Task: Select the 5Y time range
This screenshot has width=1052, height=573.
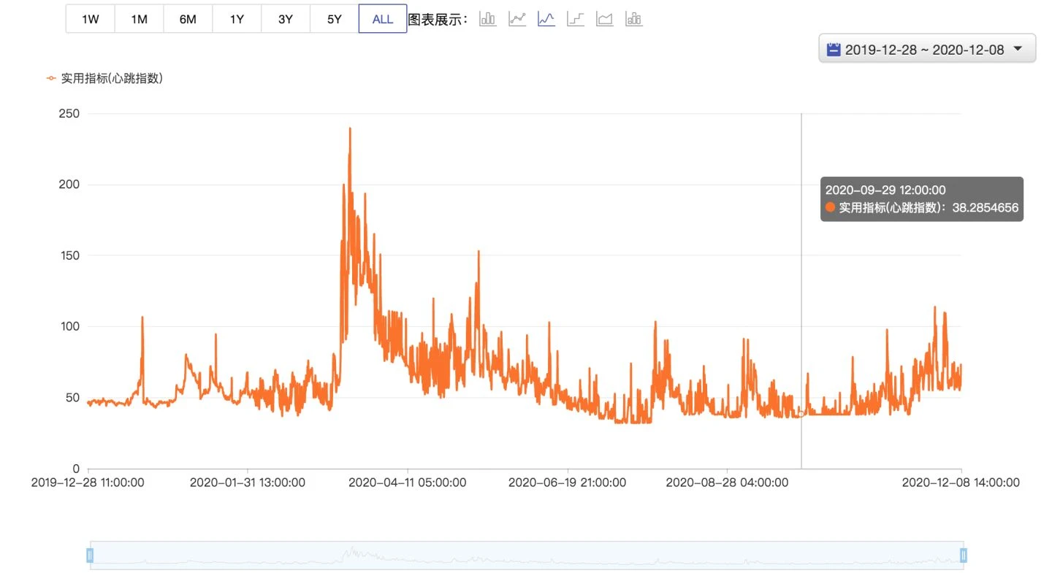Action: point(335,19)
